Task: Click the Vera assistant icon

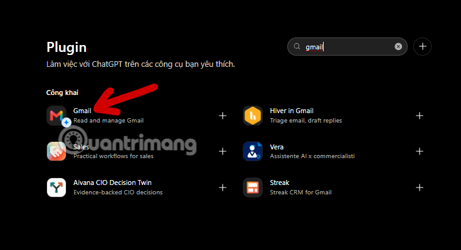Action: [253, 151]
